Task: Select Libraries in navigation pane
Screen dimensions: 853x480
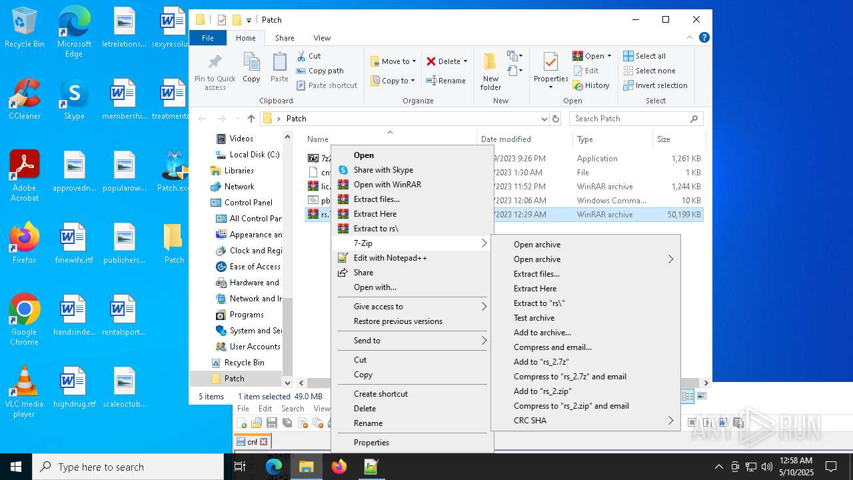Action: click(239, 171)
